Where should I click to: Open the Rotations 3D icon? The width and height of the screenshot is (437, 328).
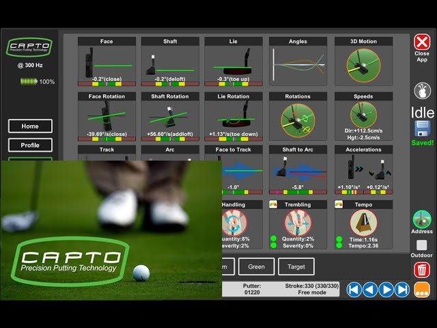298,120
